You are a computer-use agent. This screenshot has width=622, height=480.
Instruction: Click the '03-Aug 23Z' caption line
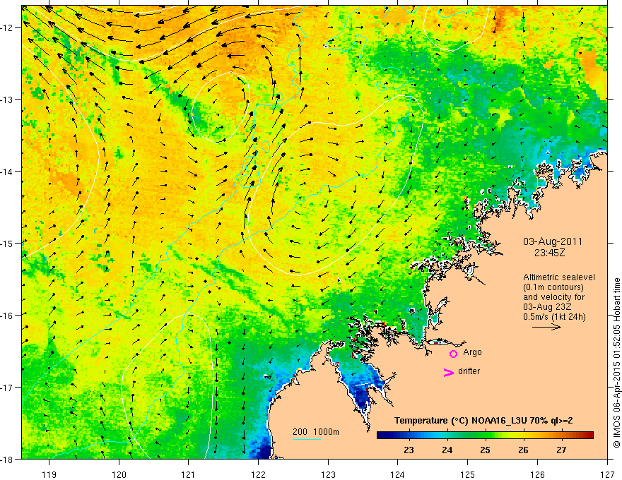pos(548,306)
